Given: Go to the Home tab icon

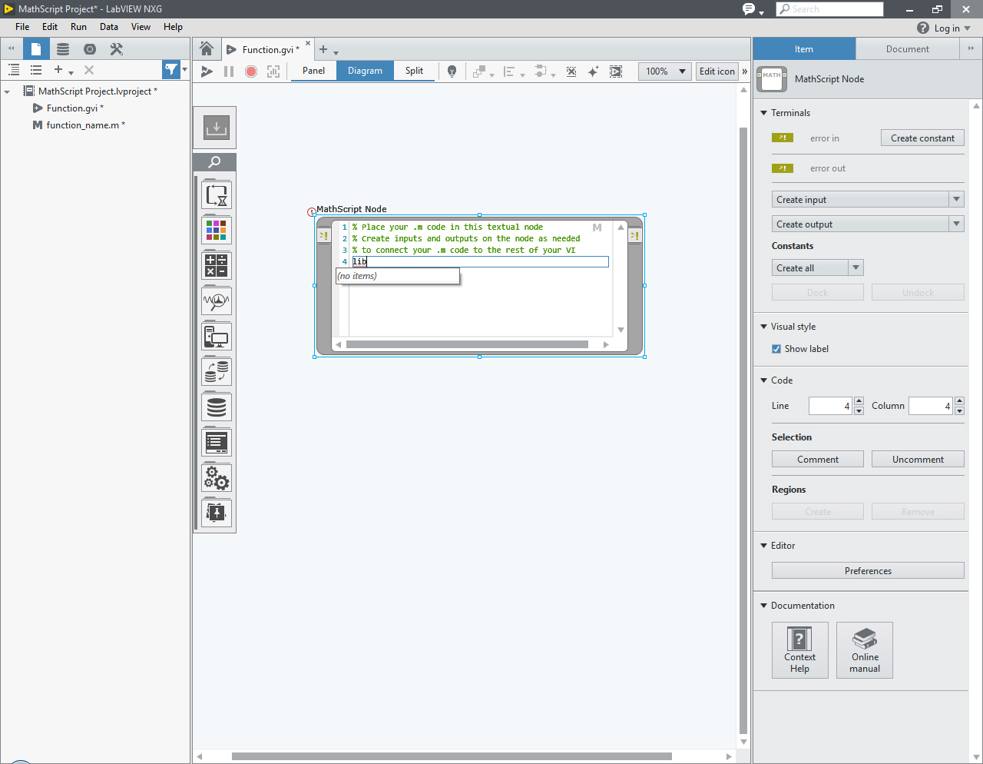Looking at the screenshot, I should (207, 49).
